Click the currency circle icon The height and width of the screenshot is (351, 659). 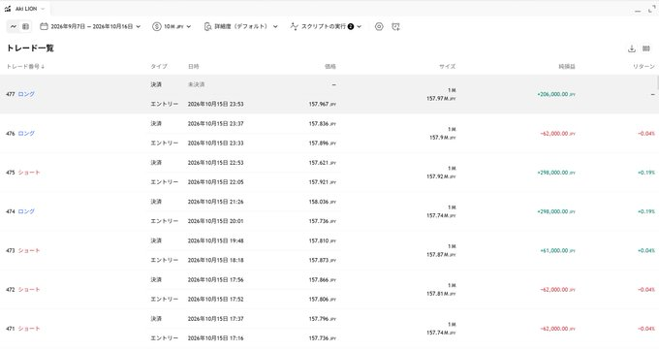coord(157,26)
